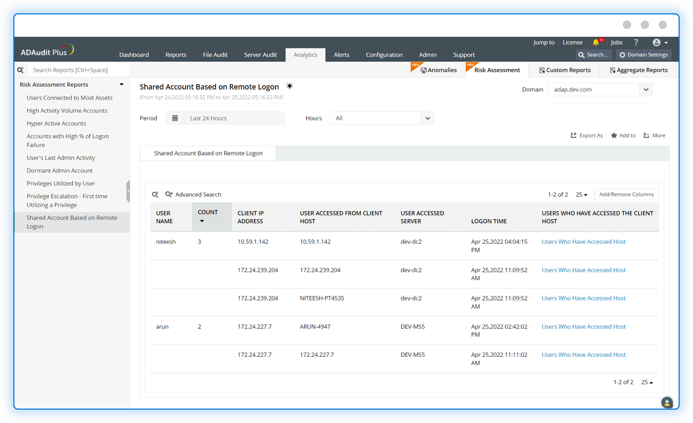This screenshot has height=423, width=693.
Task: Open Users Who Have Accessed Host for niteesh
Action: [583, 241]
